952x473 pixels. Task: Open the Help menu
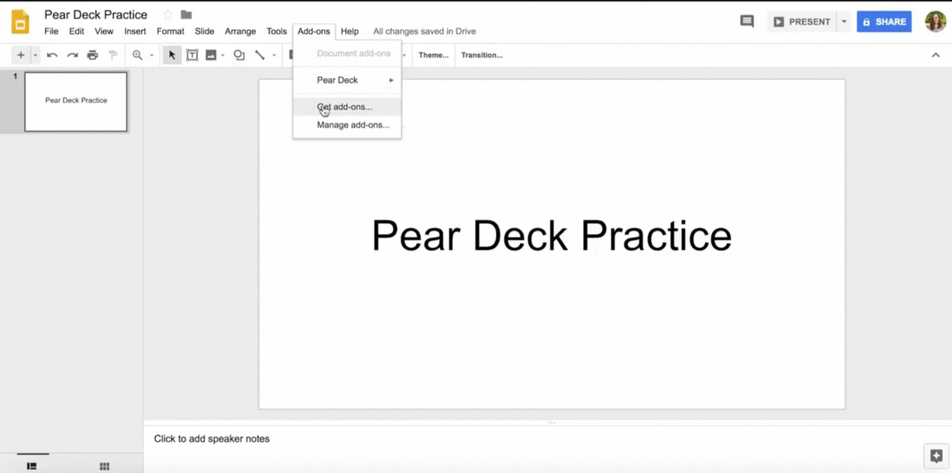click(350, 31)
